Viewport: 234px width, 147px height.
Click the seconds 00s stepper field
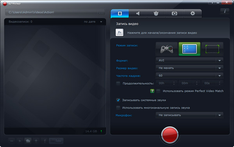tap(212, 83)
